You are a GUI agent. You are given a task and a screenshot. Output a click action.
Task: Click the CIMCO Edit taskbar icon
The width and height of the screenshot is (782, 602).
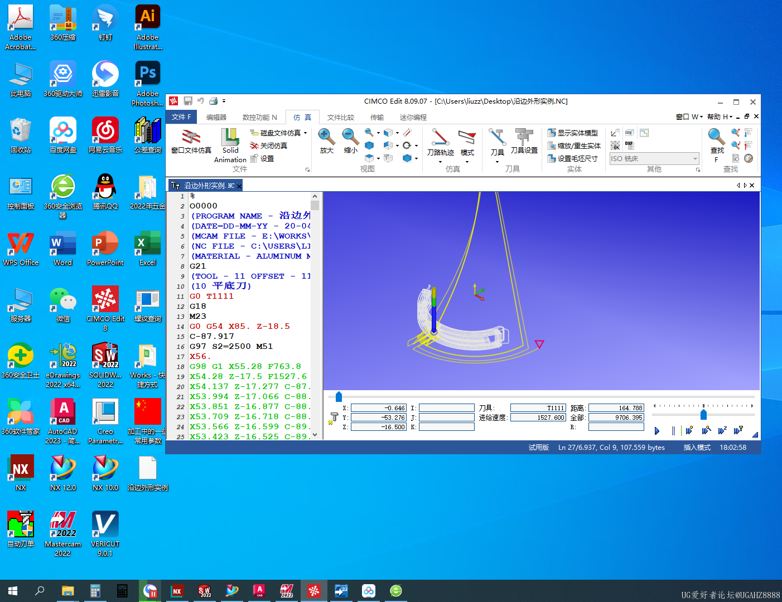314,591
